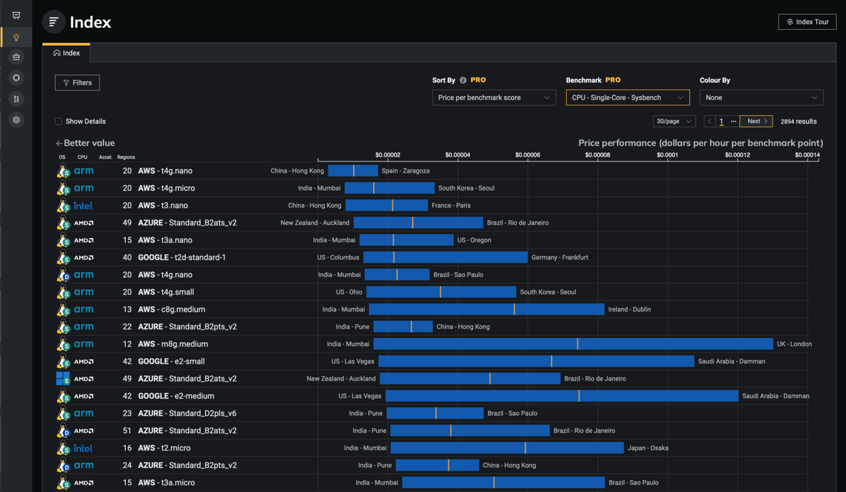Click the Windows icon in Standard_B2ats_v2 row
846x492 pixels.
coord(63,379)
